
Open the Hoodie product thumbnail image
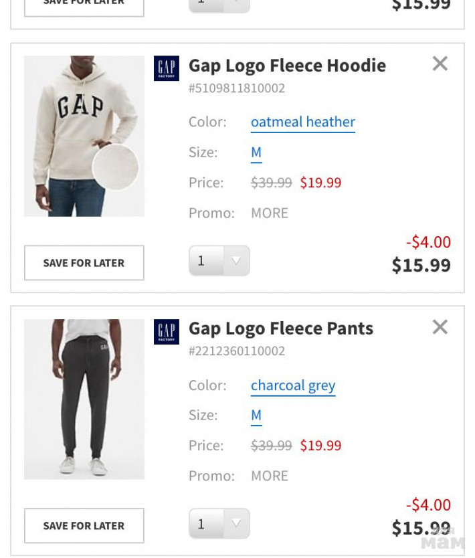(x=74, y=120)
